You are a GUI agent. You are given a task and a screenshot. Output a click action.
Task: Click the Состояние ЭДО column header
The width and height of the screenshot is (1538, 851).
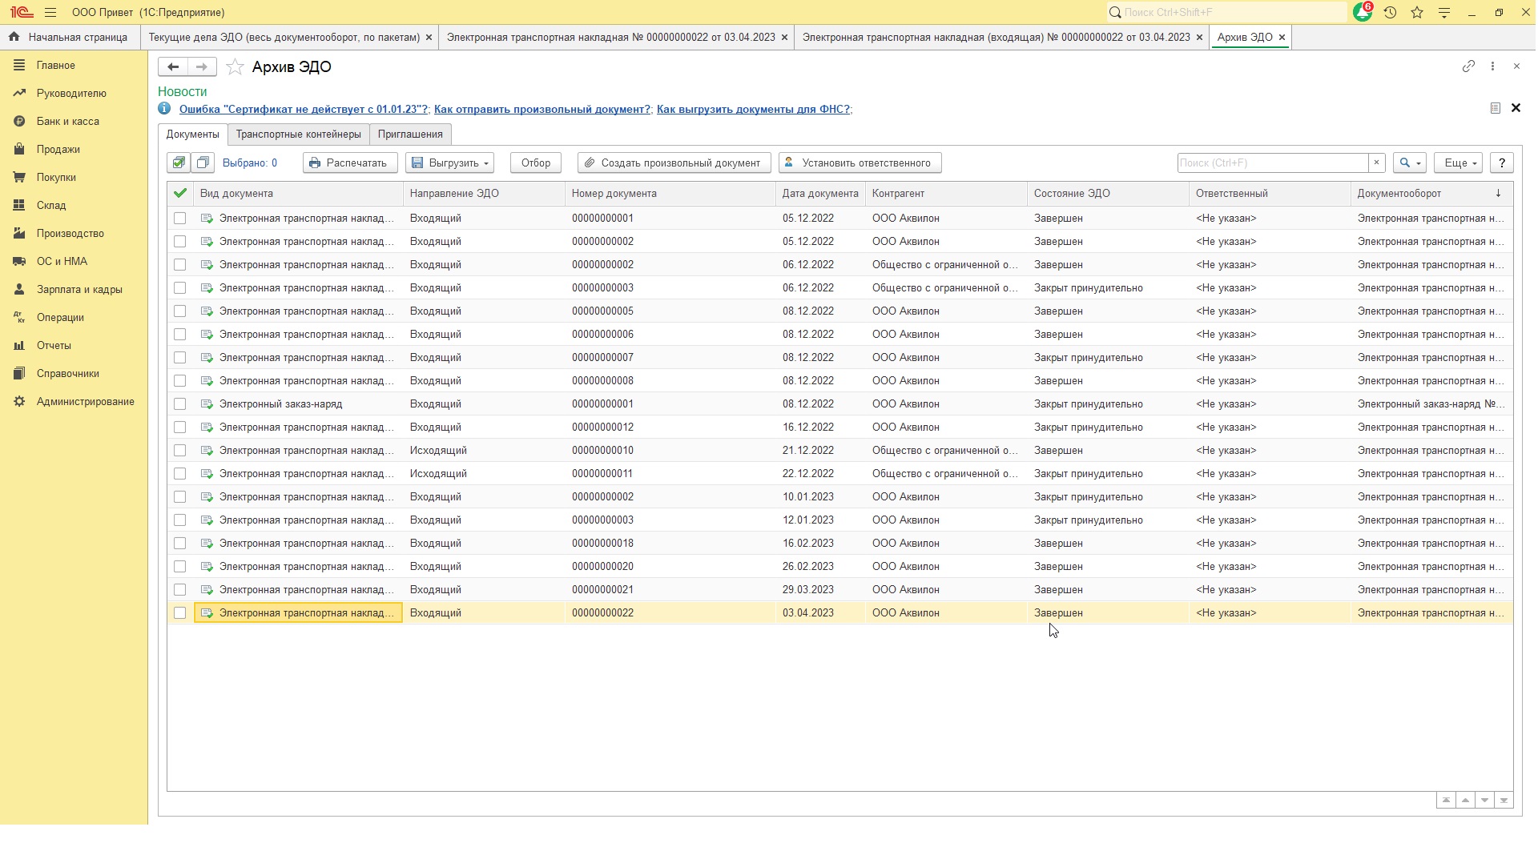[1108, 193]
